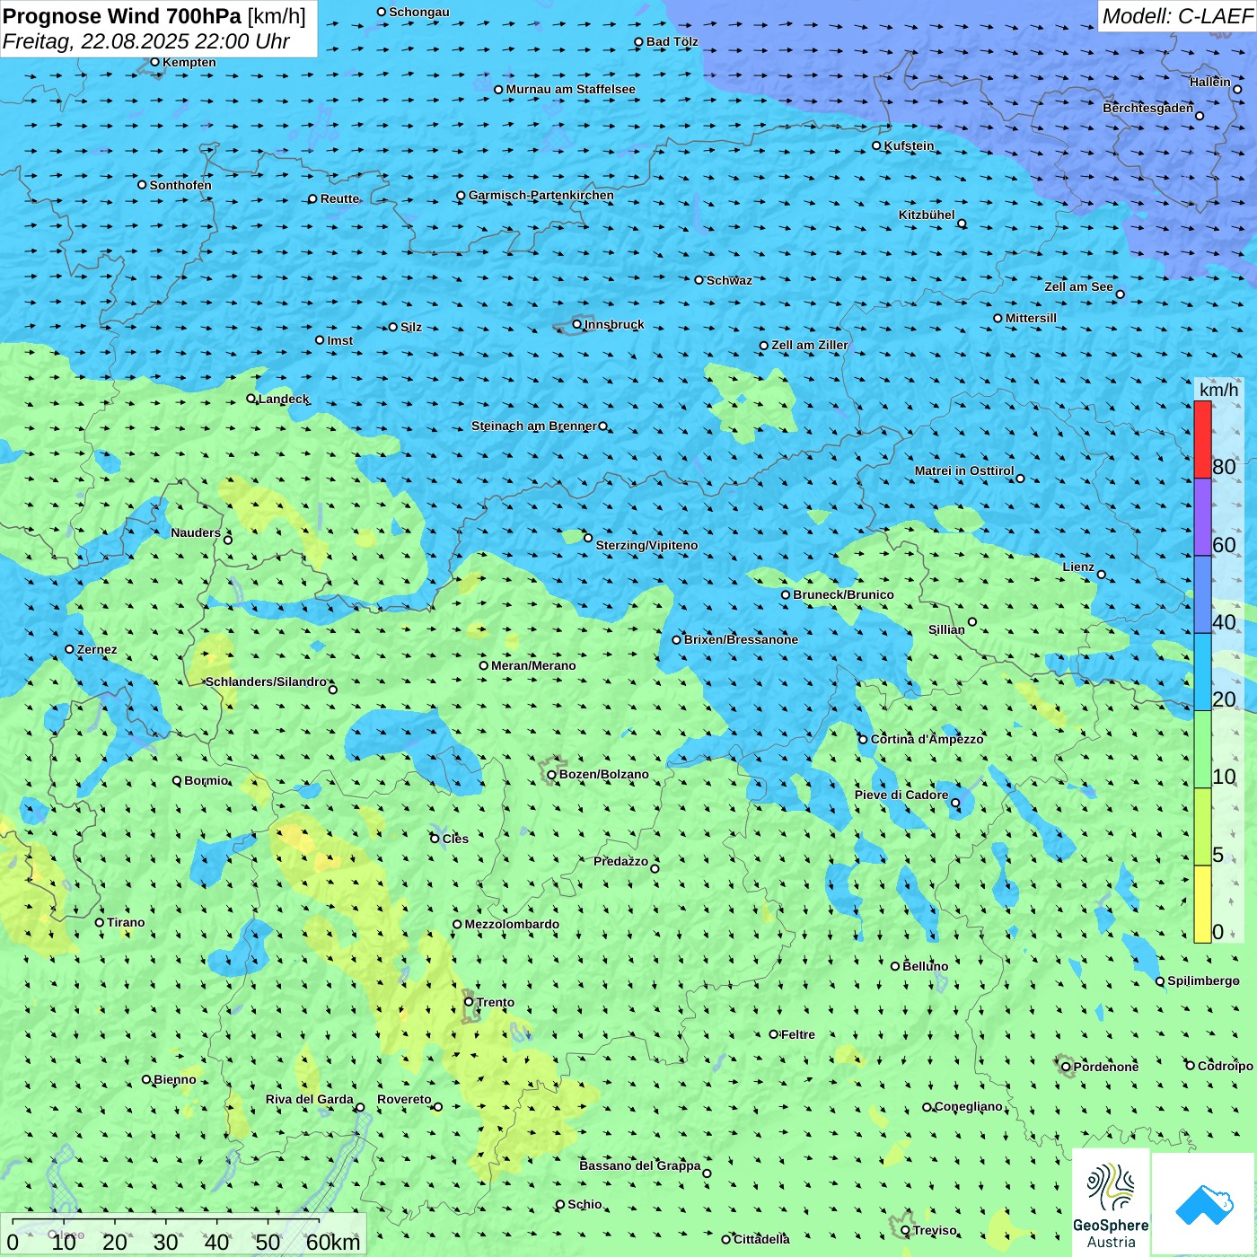Click the 'Modell: C-LAEF' label
Image resolution: width=1257 pixels, height=1257 pixels.
tap(1177, 16)
